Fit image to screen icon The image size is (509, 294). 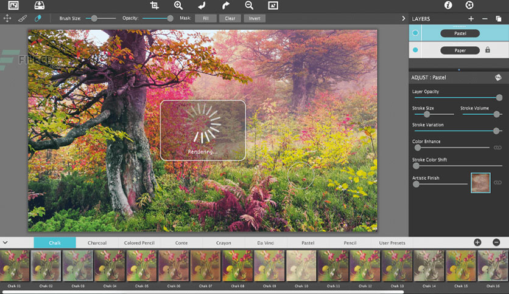[273, 5]
